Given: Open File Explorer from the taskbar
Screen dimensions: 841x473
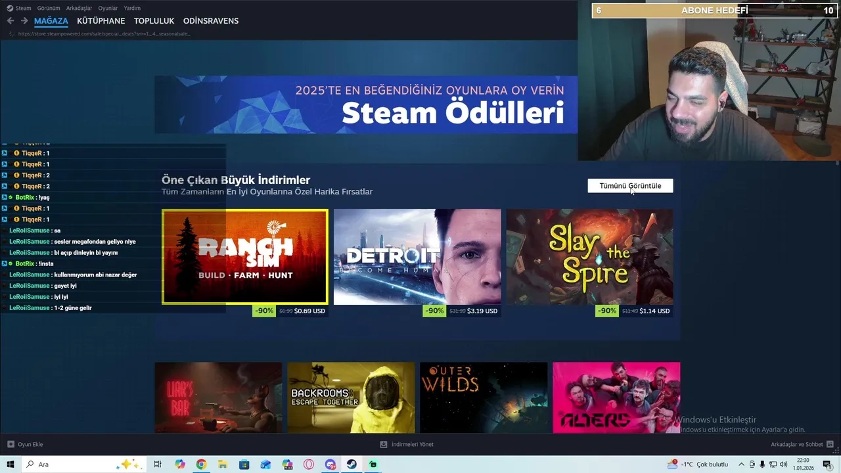Looking at the screenshot, I should point(223,464).
